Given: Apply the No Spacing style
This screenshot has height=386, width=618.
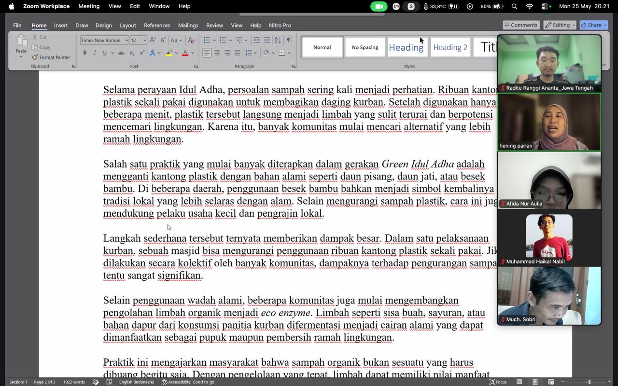Looking at the screenshot, I should click(x=365, y=47).
